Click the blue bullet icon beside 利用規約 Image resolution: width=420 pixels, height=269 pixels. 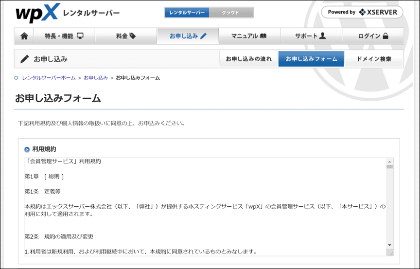[27, 149]
